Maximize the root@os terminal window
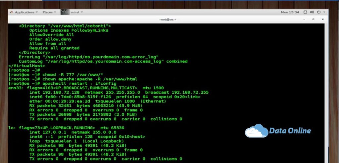 (x=314, y=20)
